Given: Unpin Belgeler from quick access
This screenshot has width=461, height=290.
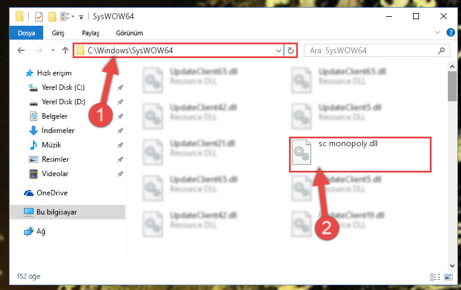Looking at the screenshot, I should (x=120, y=116).
